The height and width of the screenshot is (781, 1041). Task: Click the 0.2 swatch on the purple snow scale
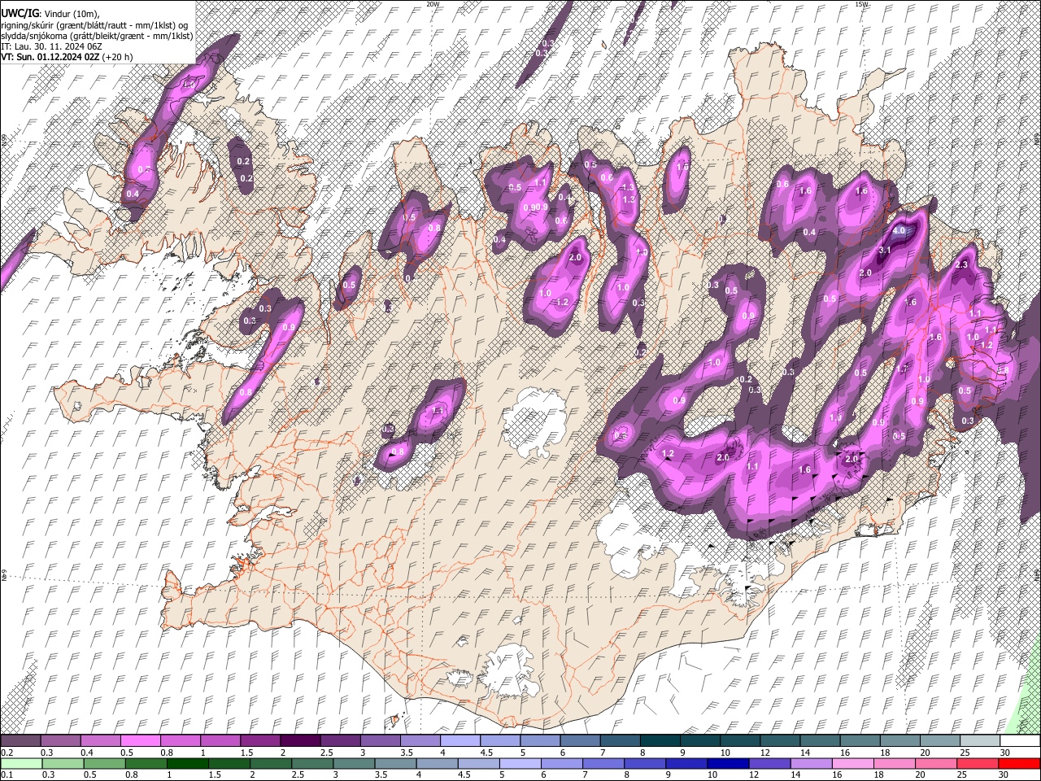point(20,741)
